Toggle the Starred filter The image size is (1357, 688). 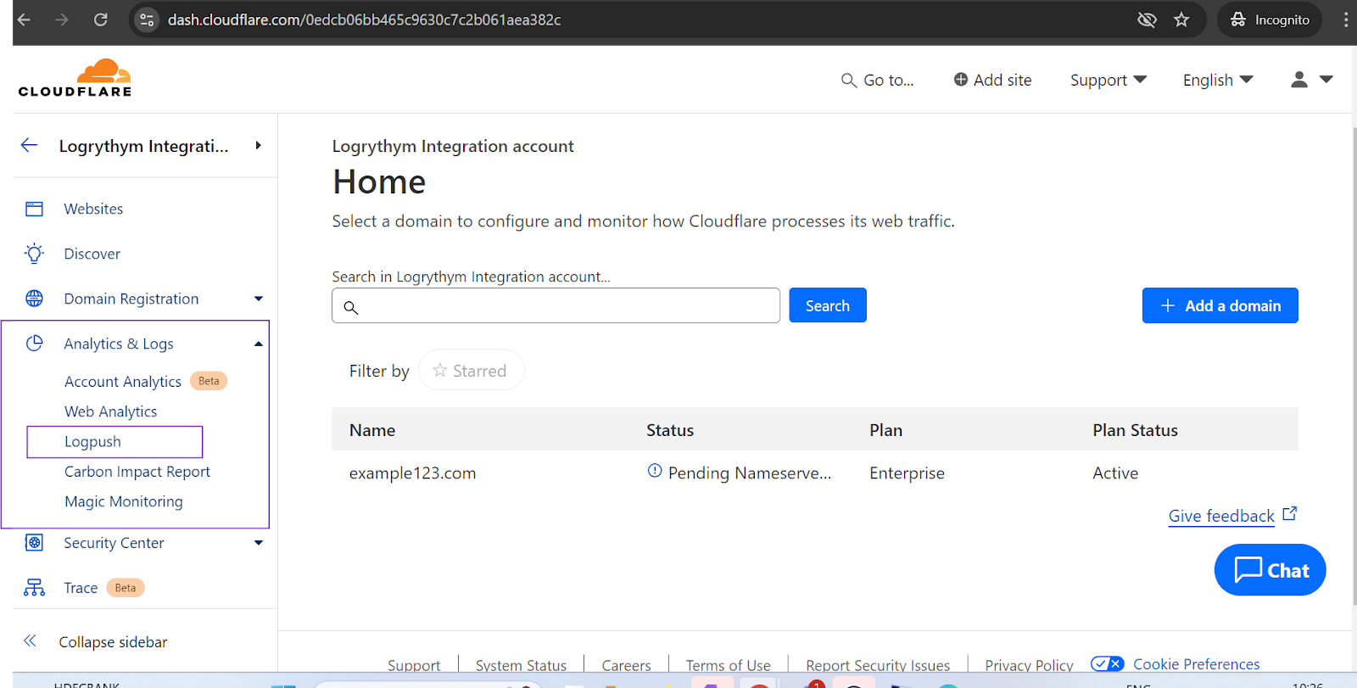click(x=471, y=371)
